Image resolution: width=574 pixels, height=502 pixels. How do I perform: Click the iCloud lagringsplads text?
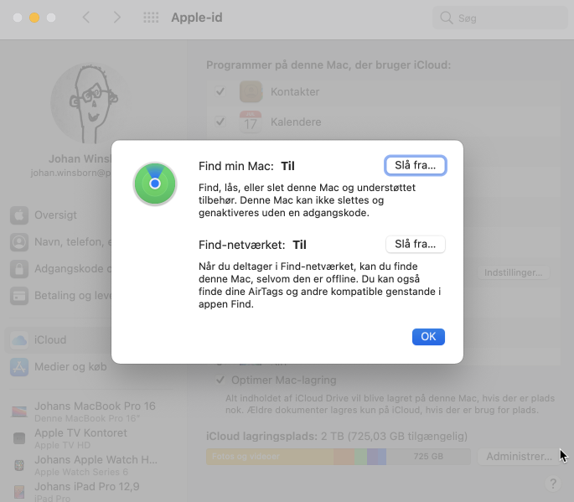337,436
